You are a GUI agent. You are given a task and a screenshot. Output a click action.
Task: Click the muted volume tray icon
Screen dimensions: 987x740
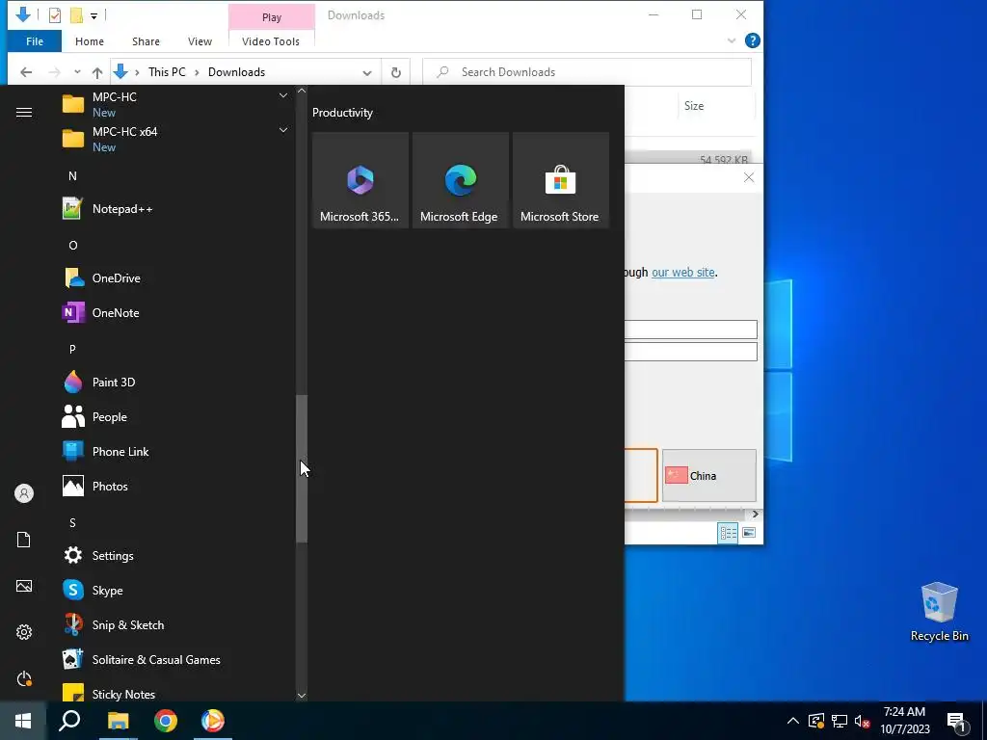point(863,721)
